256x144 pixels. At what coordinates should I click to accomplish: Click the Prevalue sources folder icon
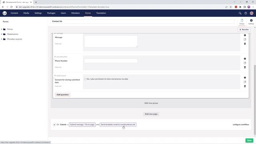click(4, 39)
